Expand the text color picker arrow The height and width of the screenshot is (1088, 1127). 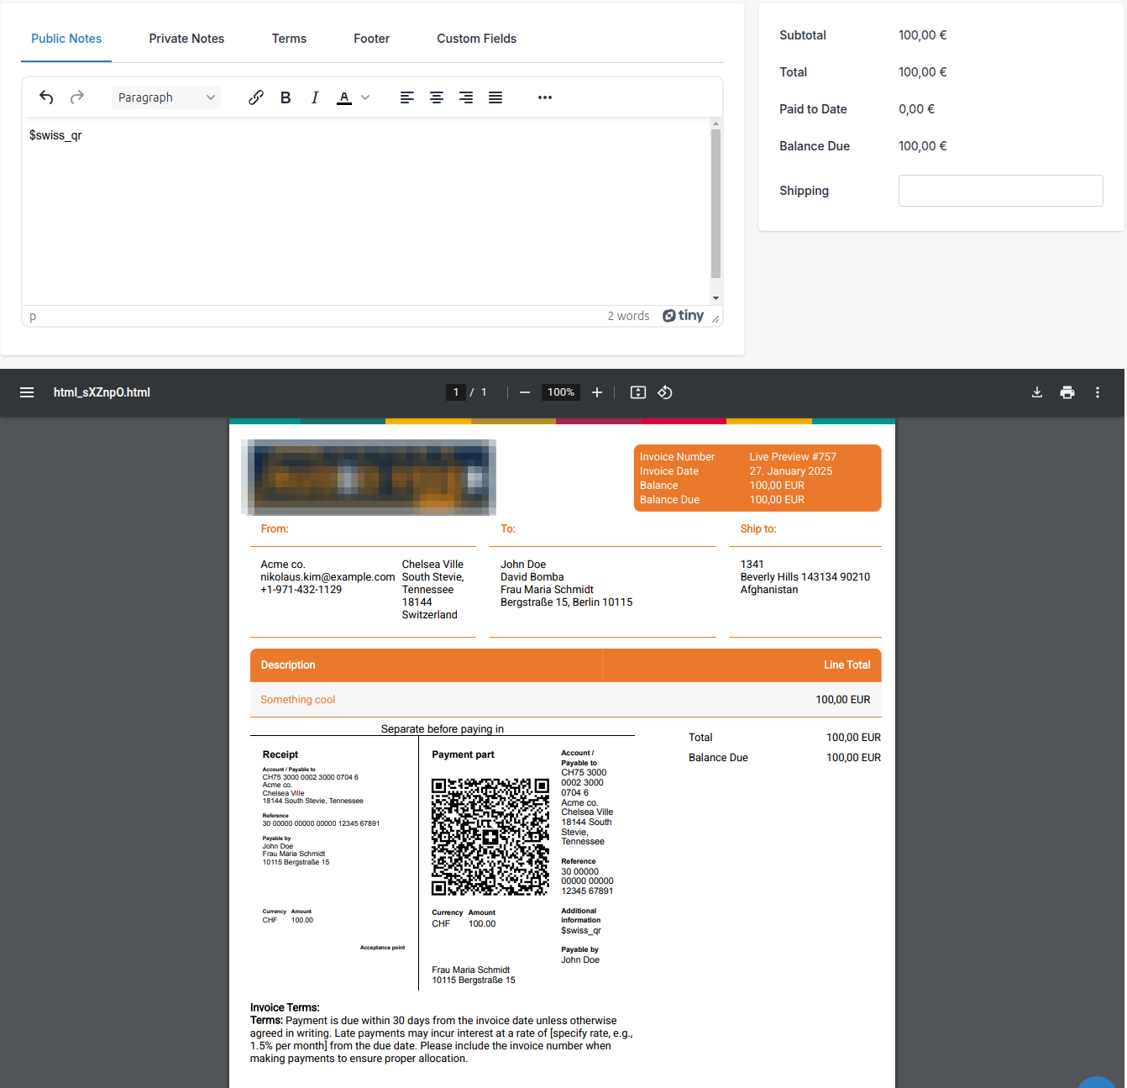click(365, 97)
